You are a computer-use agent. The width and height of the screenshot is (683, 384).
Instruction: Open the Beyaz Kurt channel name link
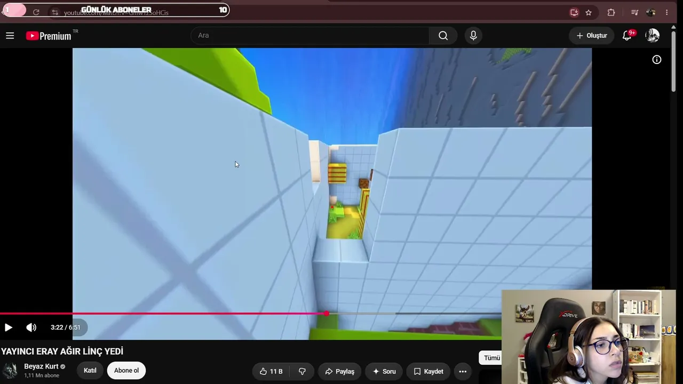click(x=41, y=366)
